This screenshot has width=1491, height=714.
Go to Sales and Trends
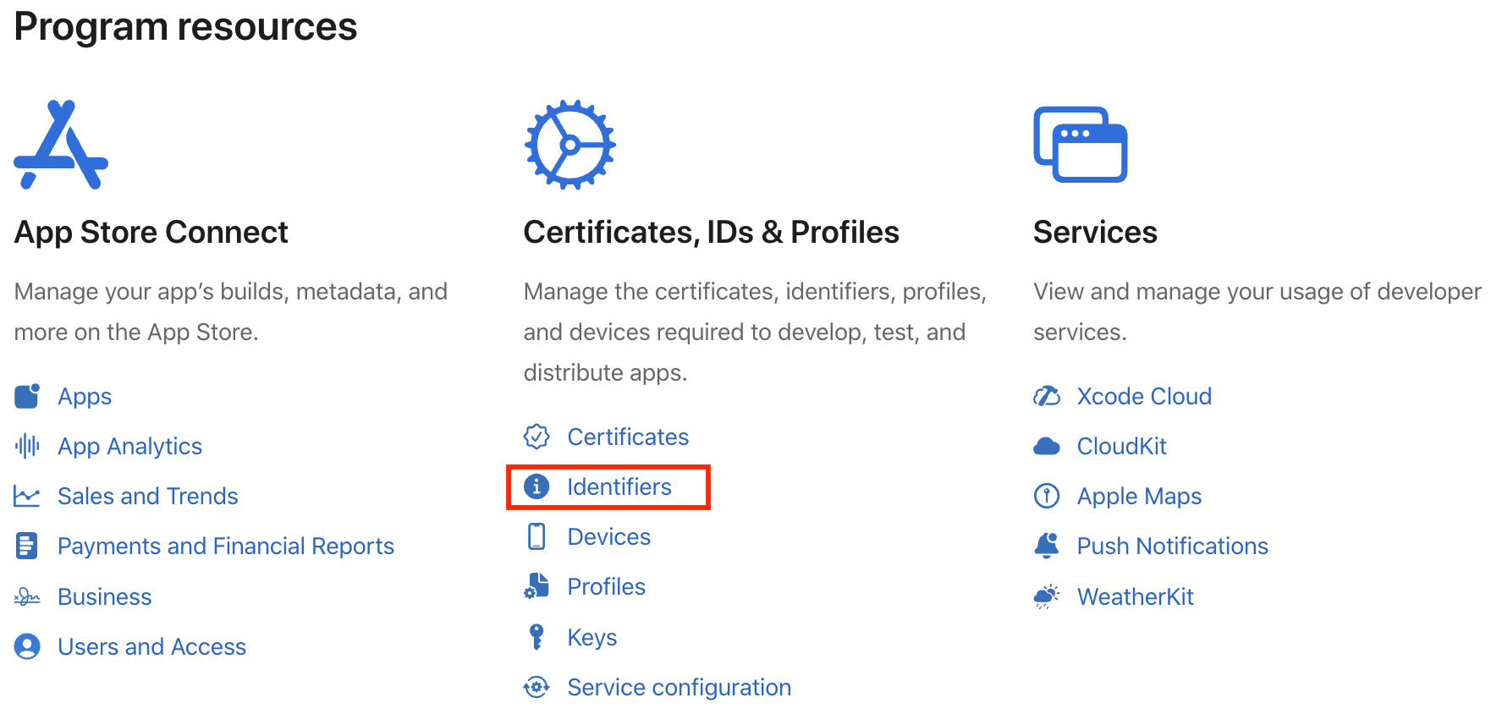[148, 496]
